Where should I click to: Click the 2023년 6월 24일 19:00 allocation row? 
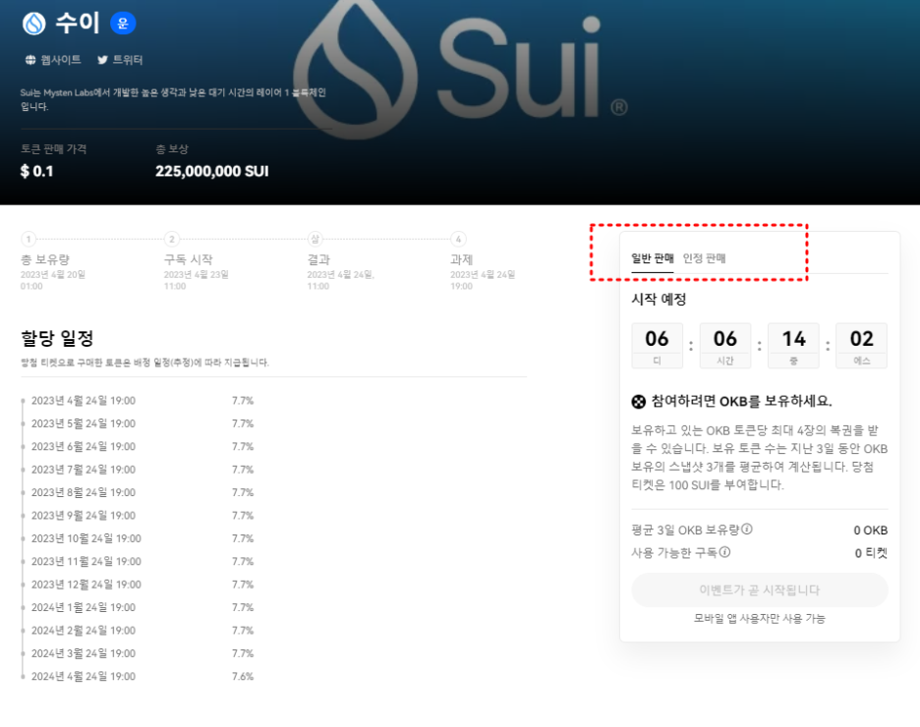click(x=138, y=446)
